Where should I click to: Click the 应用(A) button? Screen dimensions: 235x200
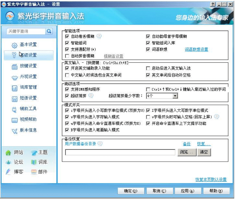coord(188,191)
